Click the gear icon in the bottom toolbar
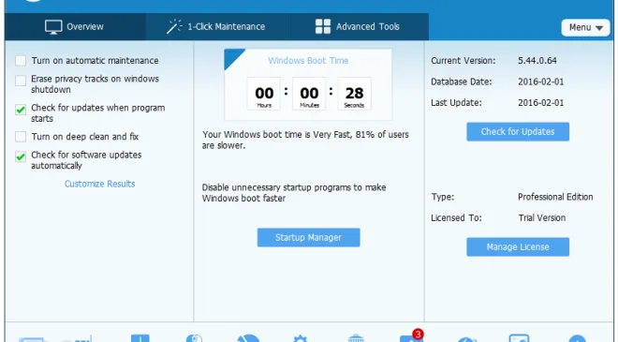The width and height of the screenshot is (618, 342). point(301,338)
